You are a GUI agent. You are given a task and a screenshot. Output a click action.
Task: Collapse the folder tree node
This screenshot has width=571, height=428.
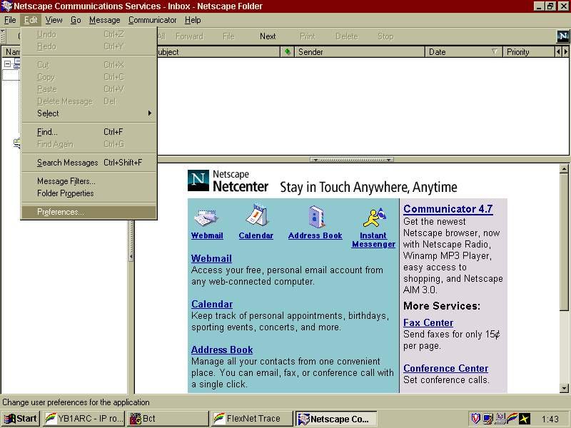click(8, 63)
